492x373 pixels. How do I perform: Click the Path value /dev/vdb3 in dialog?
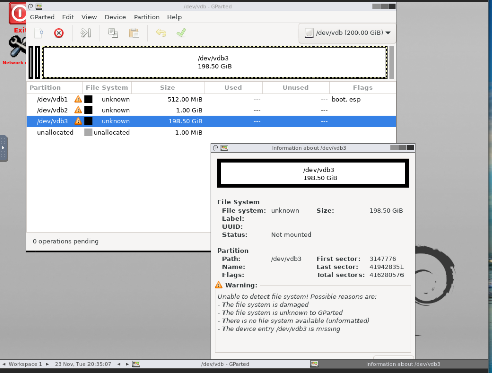pyautogui.click(x=286, y=259)
